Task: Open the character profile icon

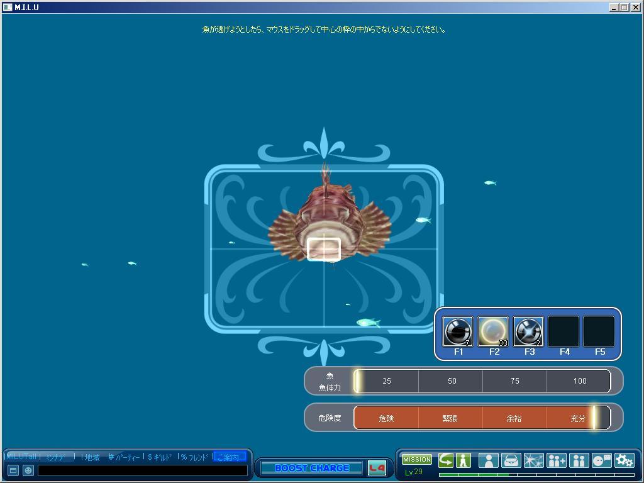Action: point(488,460)
